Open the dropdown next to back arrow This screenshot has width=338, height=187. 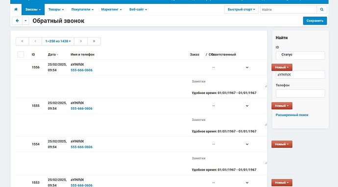(x=25, y=21)
